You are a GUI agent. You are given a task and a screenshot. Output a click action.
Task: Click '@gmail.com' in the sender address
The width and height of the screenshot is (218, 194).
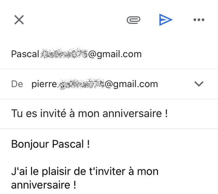point(131,84)
